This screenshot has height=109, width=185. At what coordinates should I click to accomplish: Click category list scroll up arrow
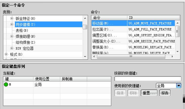[x=85, y=18]
